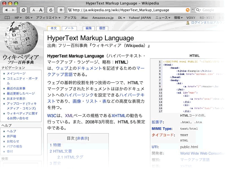Screen dimensions: 226x169
Task: Open the VOXY bookmark
Action: [x=191, y=18]
